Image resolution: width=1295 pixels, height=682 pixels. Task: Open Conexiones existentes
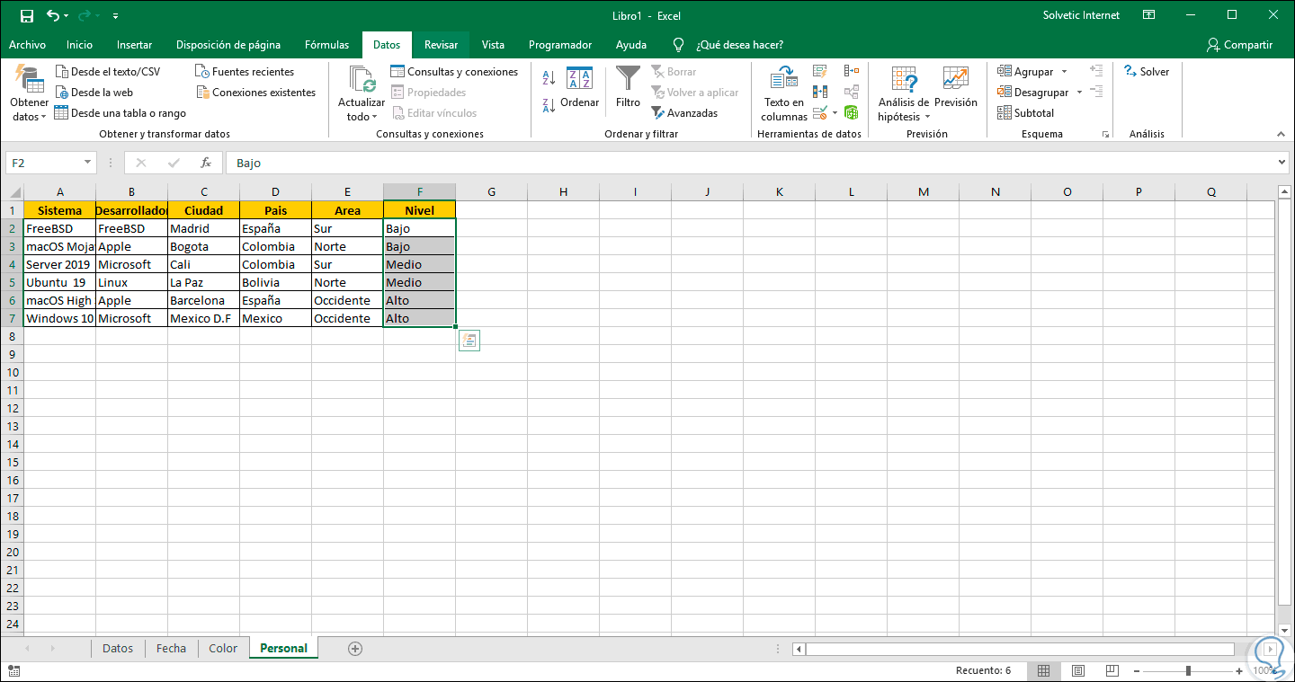[x=256, y=93]
